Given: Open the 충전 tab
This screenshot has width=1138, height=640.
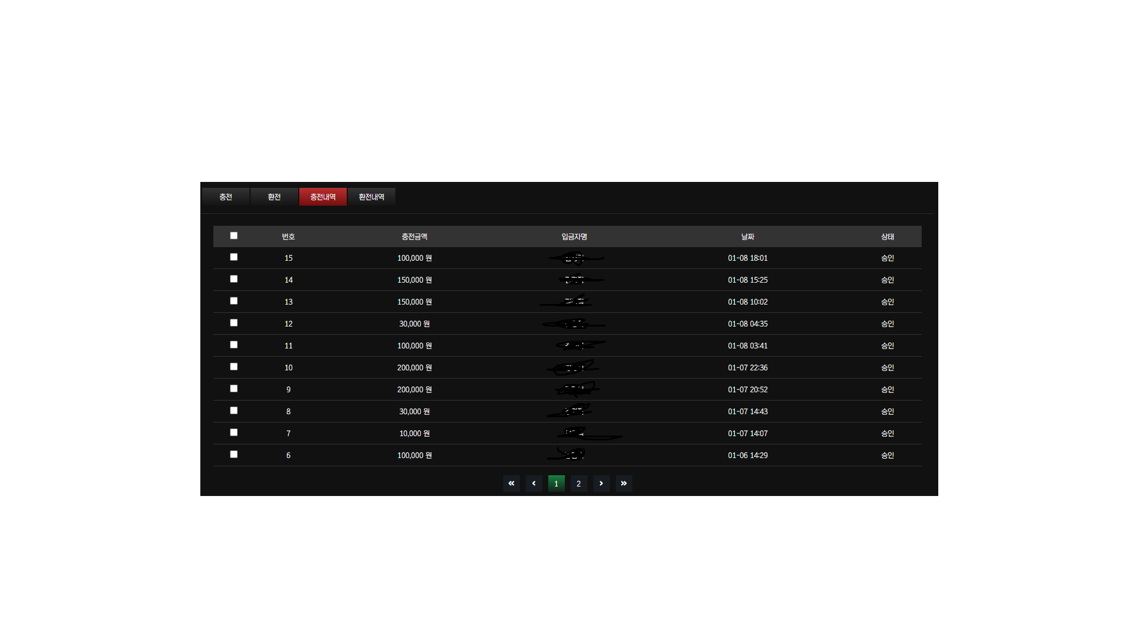Looking at the screenshot, I should click(226, 197).
